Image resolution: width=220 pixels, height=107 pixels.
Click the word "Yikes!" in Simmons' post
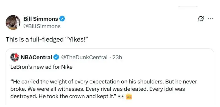coord(76,40)
